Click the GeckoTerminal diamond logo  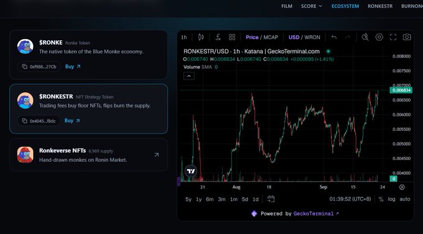[254, 213]
